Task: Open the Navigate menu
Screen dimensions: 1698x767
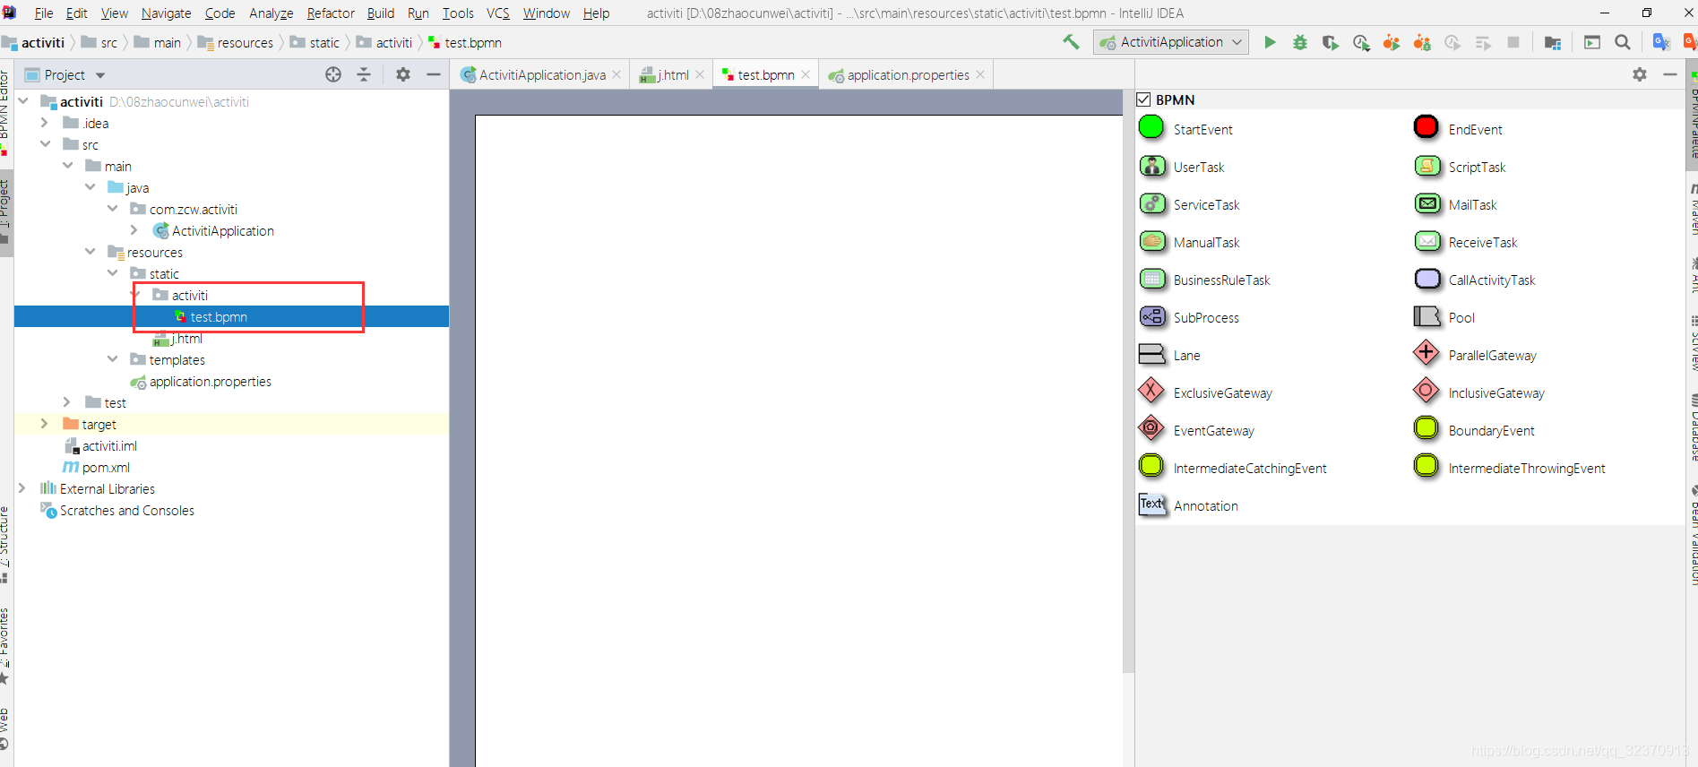Action: click(166, 13)
